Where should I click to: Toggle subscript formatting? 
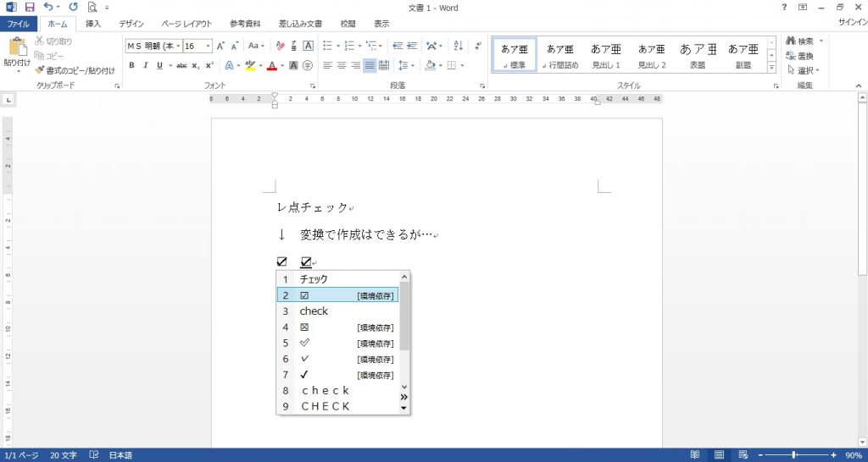(196, 66)
